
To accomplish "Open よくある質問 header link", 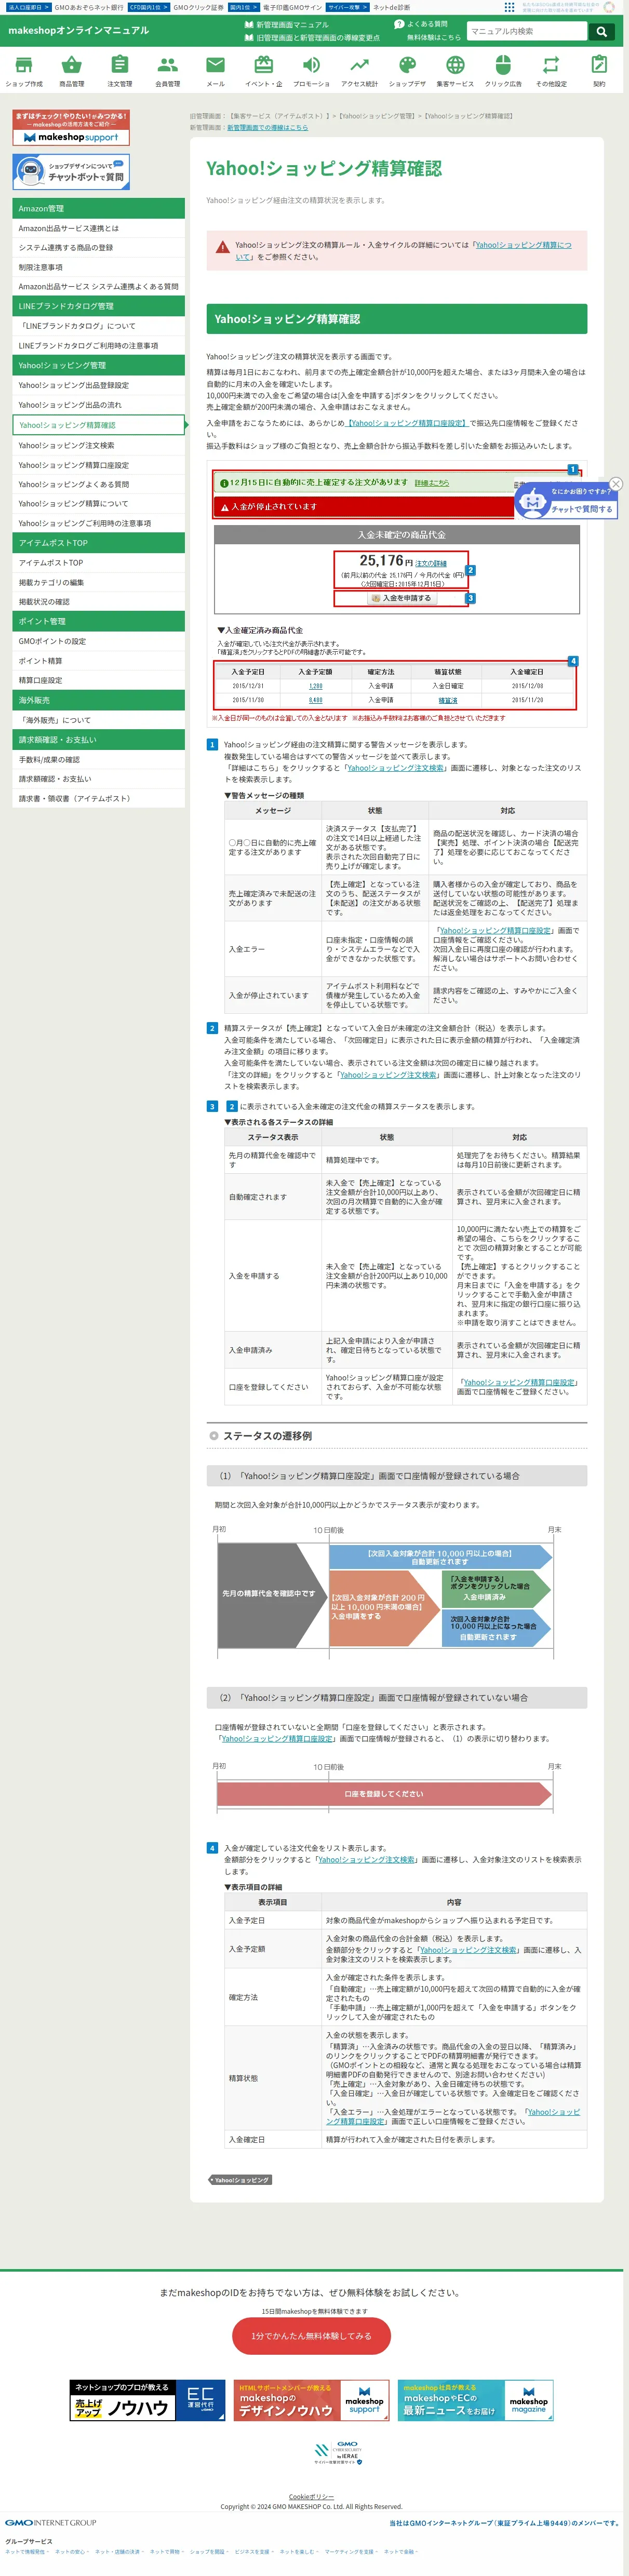I will click(422, 24).
